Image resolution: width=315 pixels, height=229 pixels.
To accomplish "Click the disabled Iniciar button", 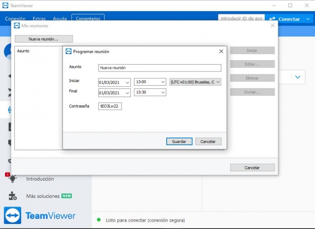I will pos(253,50).
